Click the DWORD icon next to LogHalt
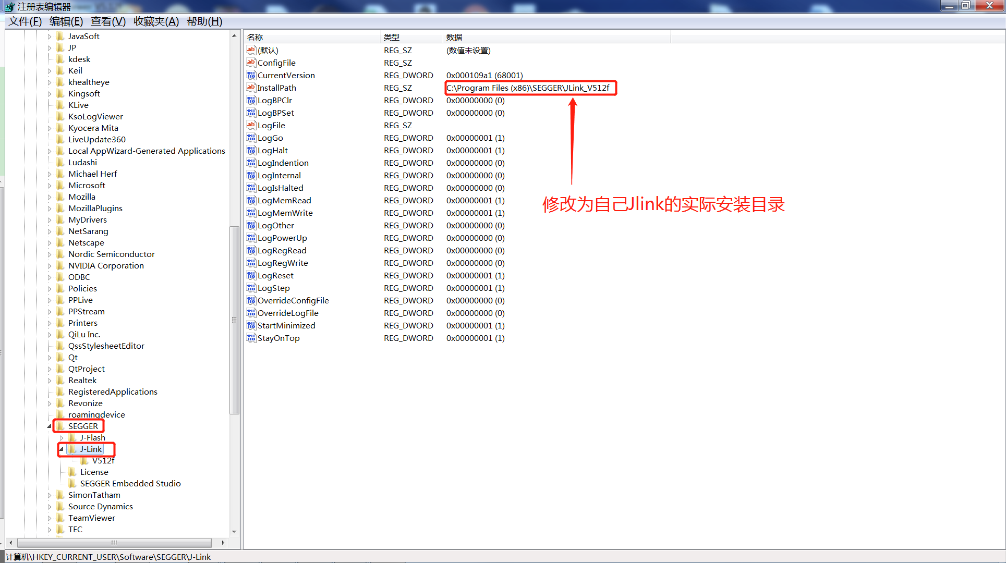The width and height of the screenshot is (1006, 563). click(251, 150)
